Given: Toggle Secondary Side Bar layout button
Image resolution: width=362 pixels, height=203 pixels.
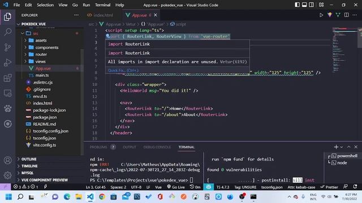Looking at the screenshot, I should (x=312, y=5).
